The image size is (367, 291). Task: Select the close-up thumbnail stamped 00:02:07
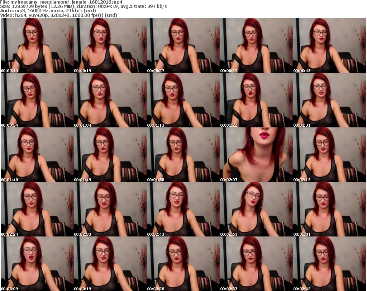[x=257, y=155]
